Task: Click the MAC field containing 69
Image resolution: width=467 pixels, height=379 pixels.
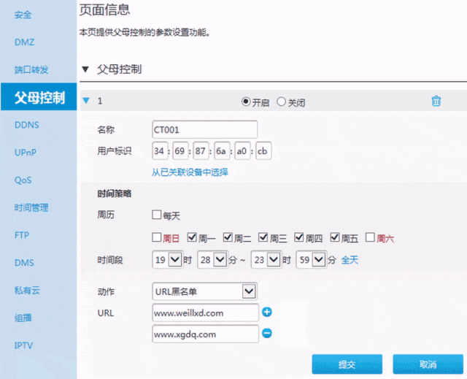Action: (x=180, y=150)
